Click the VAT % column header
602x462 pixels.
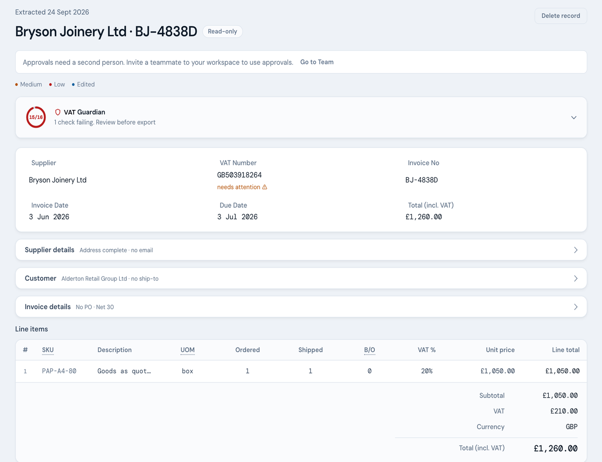[427, 350]
